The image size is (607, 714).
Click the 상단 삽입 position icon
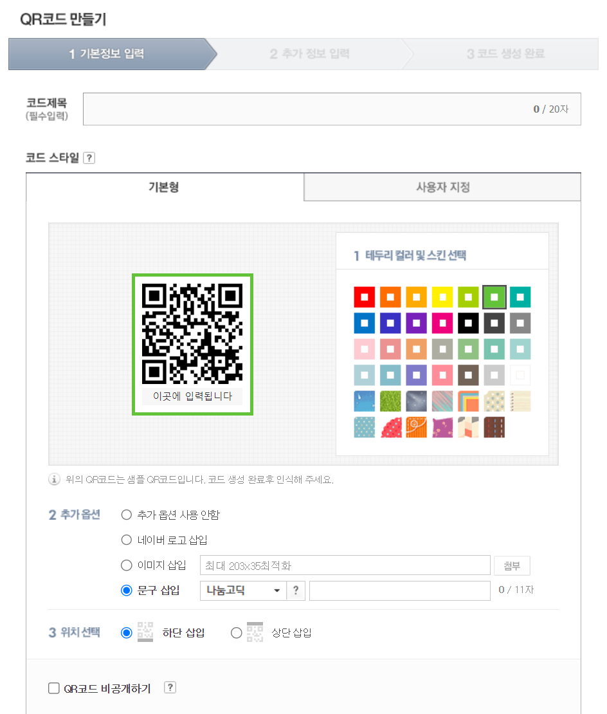coord(255,632)
